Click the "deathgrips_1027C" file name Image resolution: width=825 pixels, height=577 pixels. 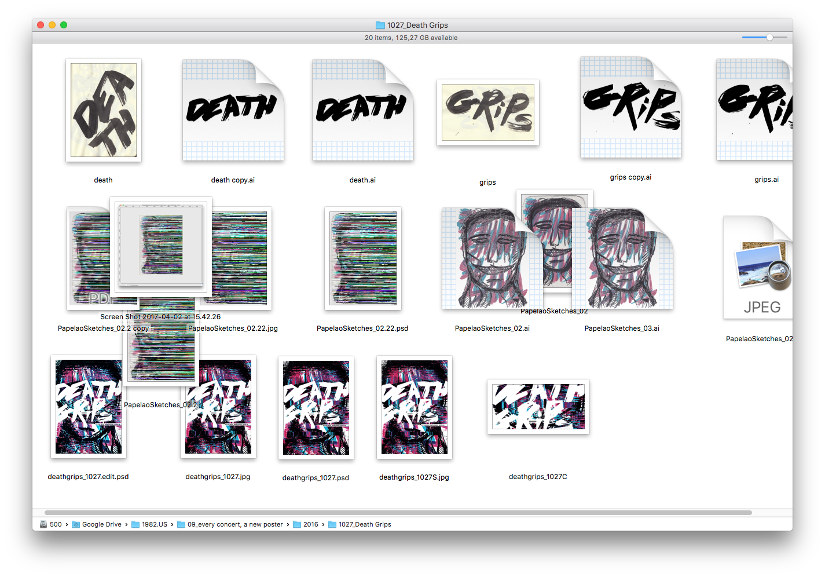pyautogui.click(x=538, y=477)
